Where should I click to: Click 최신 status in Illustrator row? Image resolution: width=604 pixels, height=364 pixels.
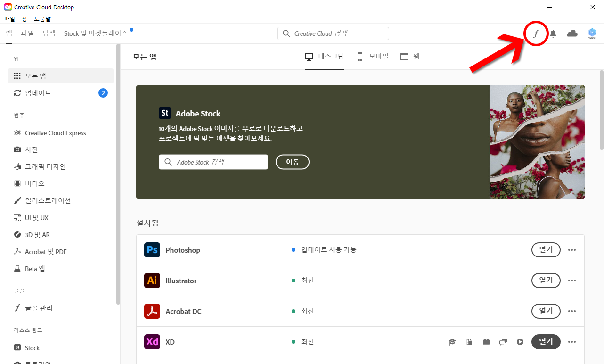303,281
